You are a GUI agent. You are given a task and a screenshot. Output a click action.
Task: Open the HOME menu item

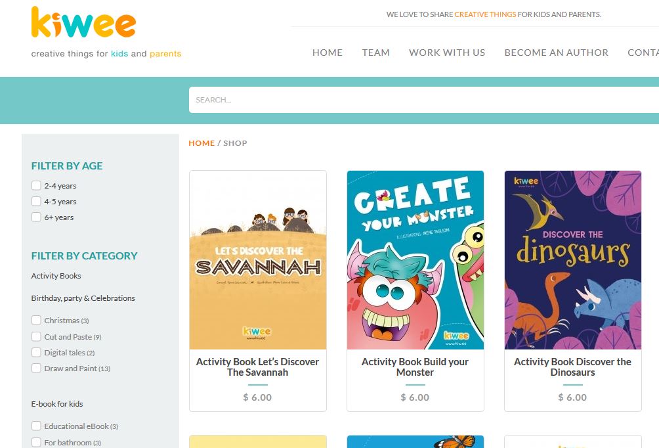coord(328,53)
